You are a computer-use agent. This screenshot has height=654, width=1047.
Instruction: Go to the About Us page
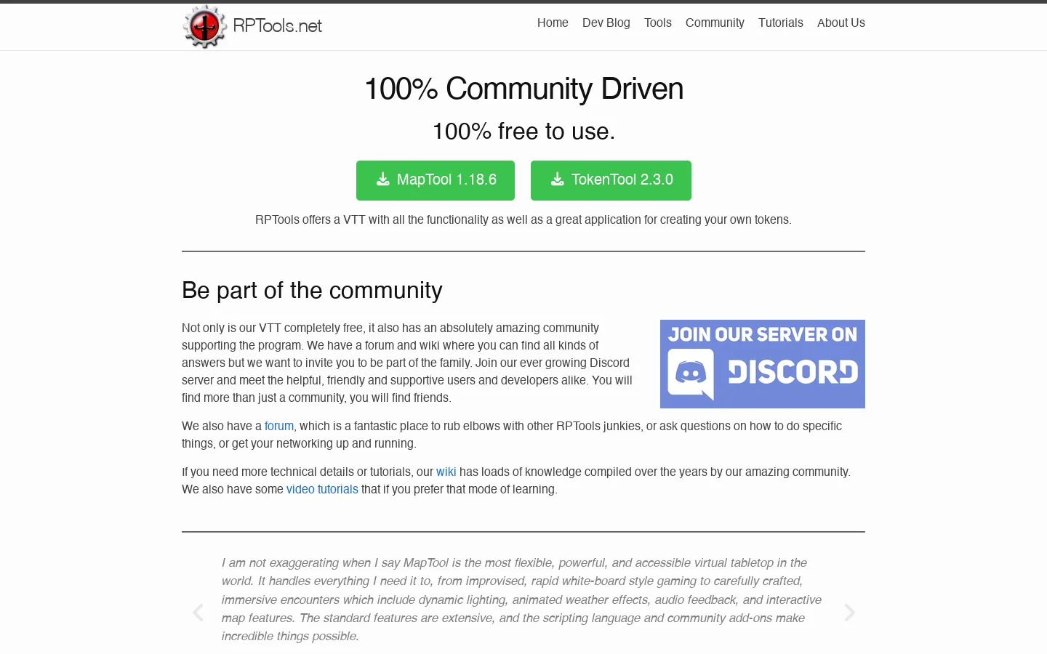pyautogui.click(x=841, y=23)
